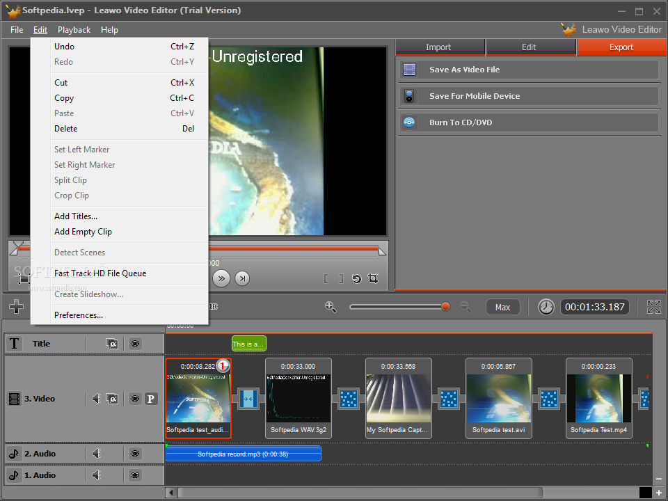The height and width of the screenshot is (501, 668).
Task: Click the Save For Mobile Device button
Action: coord(529,96)
